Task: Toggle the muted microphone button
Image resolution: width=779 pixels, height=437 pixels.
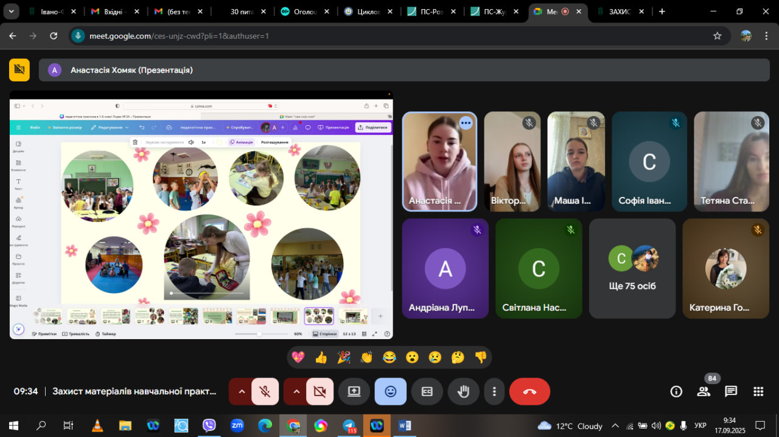Action: (265, 391)
